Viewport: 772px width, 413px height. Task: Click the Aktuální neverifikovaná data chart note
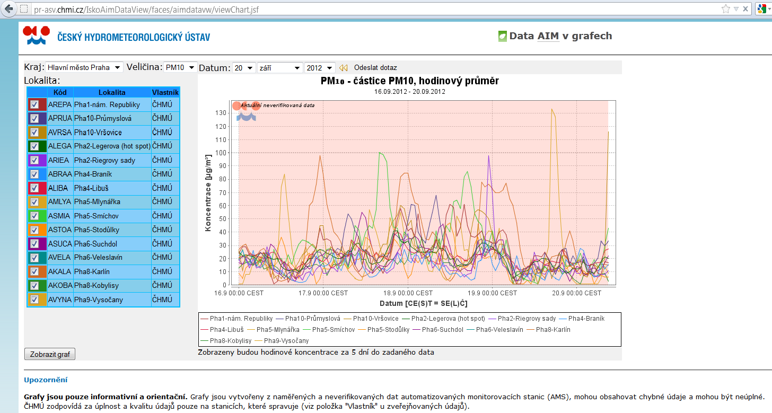click(x=277, y=105)
